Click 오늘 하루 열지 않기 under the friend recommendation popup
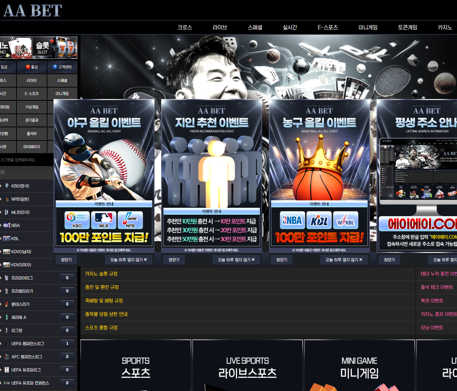The image size is (457, 391). click(236, 260)
